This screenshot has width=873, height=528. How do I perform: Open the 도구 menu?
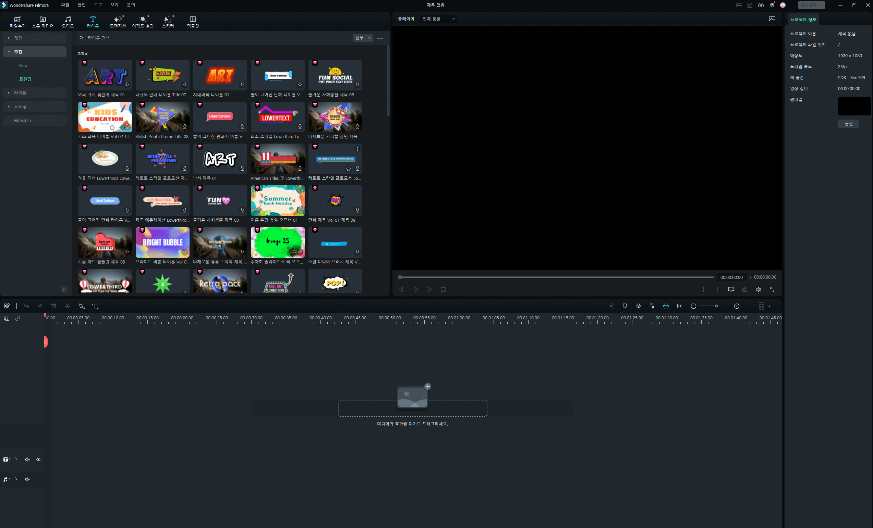(x=98, y=5)
